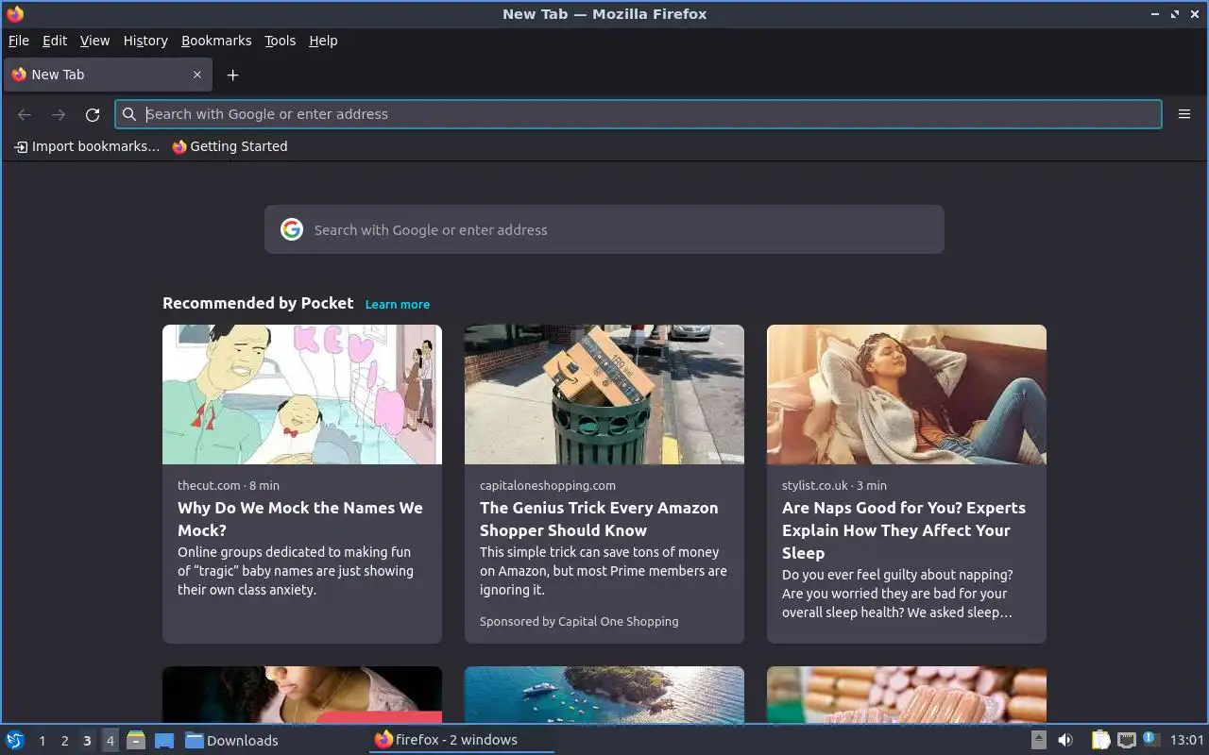Reload the current page
The width and height of the screenshot is (1209, 755).
coord(93,114)
